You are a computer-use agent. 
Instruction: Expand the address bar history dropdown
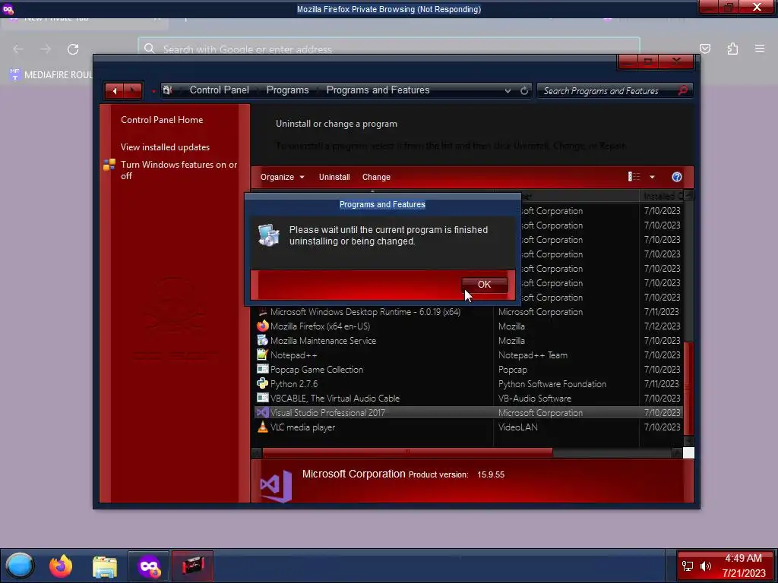click(x=508, y=91)
